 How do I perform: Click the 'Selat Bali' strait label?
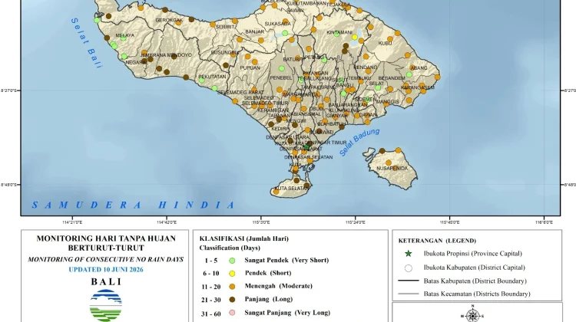[x=86, y=43]
